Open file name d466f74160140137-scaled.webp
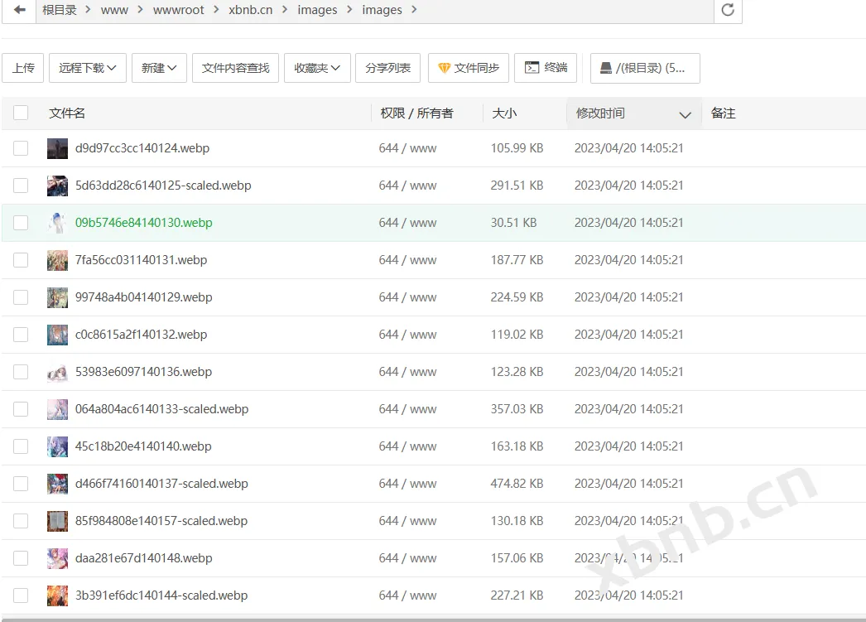 (x=161, y=484)
